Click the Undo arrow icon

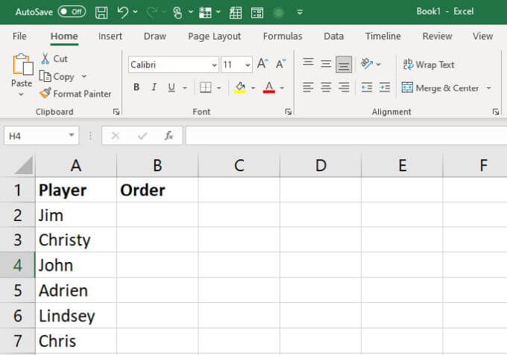pos(122,12)
